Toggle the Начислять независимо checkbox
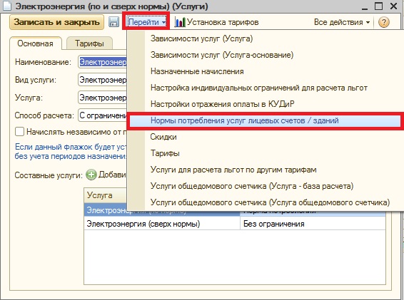This screenshot has height=300, width=404. point(19,132)
